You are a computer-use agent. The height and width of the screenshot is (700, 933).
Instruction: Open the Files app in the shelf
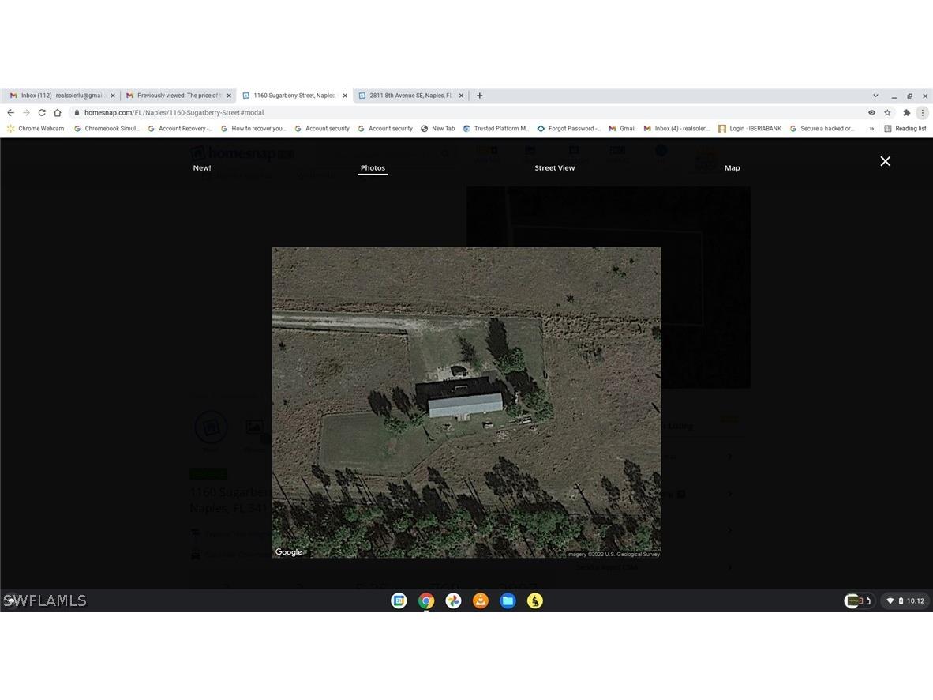[508, 601]
